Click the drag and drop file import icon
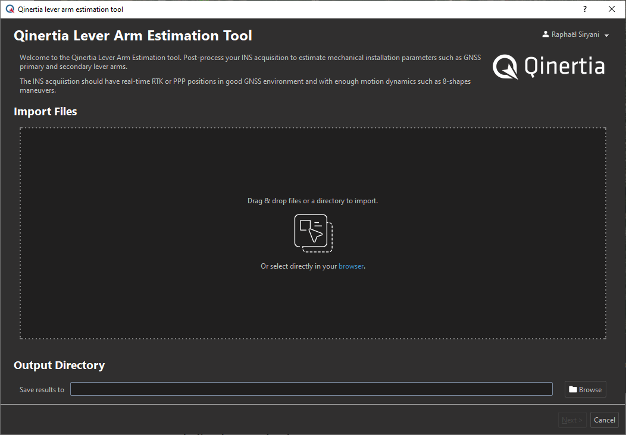626x435 pixels. [313, 233]
